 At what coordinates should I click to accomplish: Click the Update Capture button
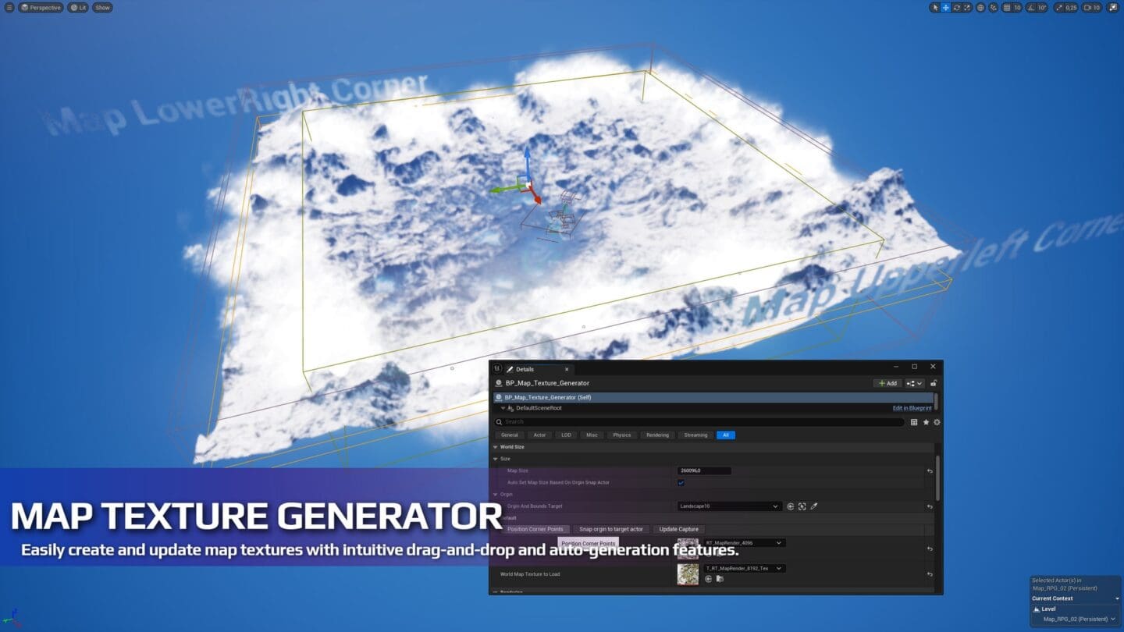tap(679, 529)
